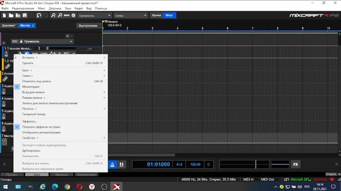Click the track 2 Acoustic instrument icon
This screenshot has width=341, height=191.
coord(5,79)
